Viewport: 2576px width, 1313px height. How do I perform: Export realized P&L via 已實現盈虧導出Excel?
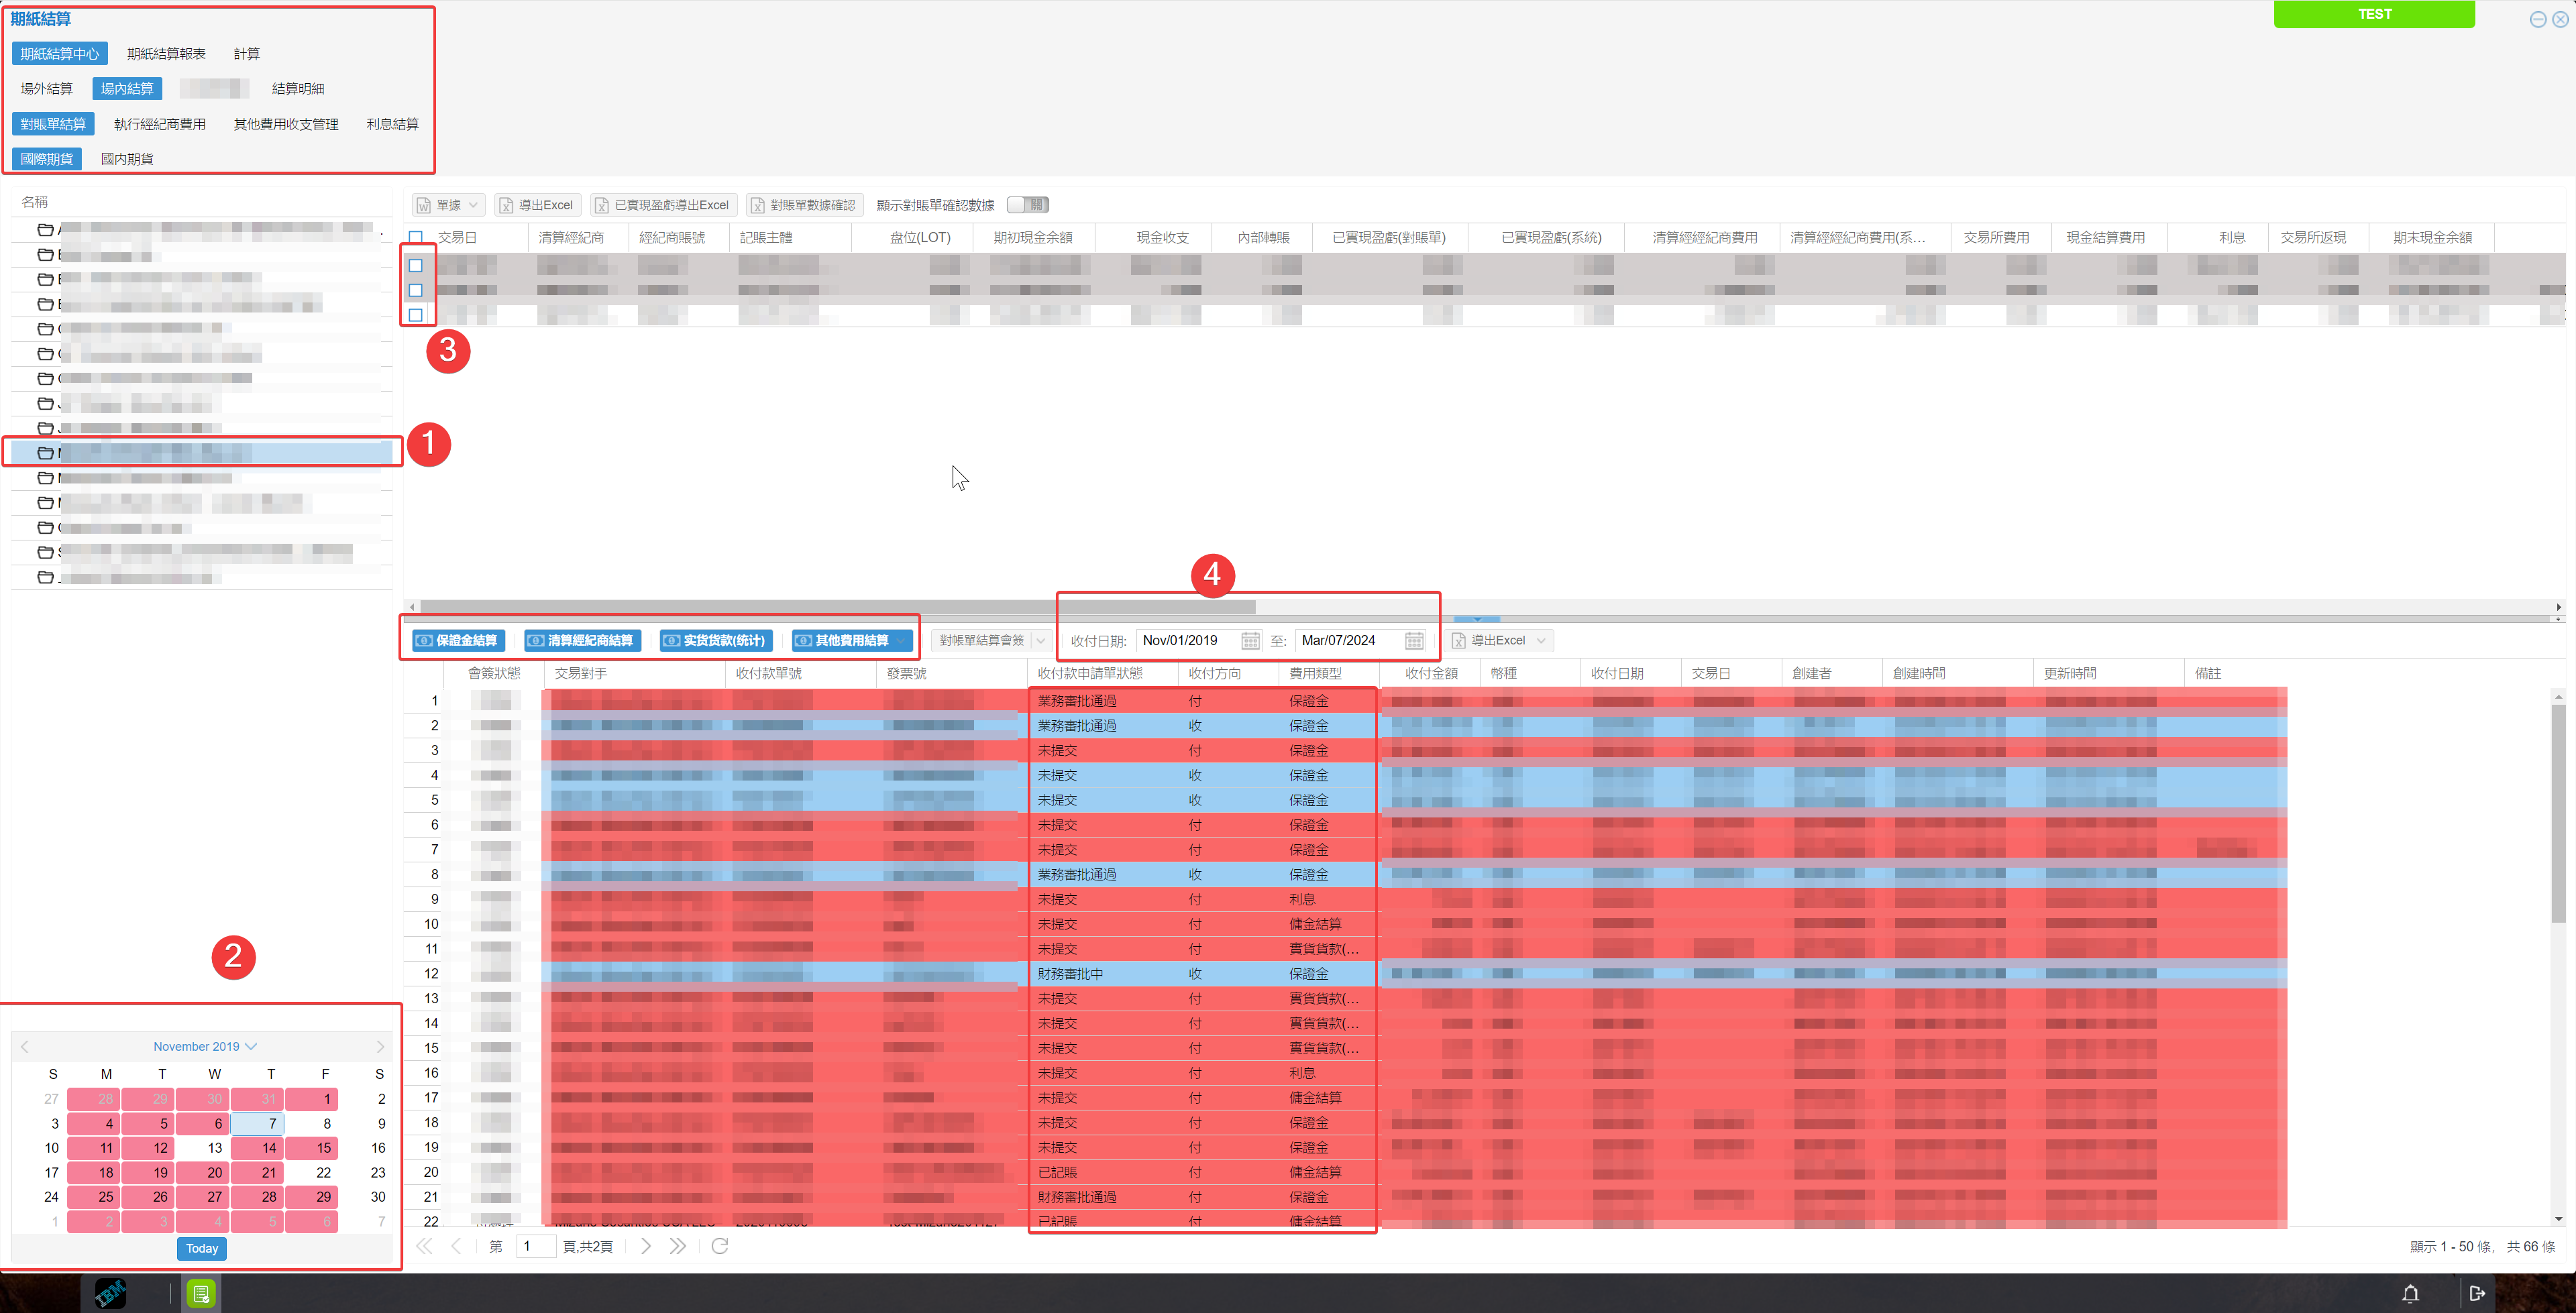pos(662,205)
